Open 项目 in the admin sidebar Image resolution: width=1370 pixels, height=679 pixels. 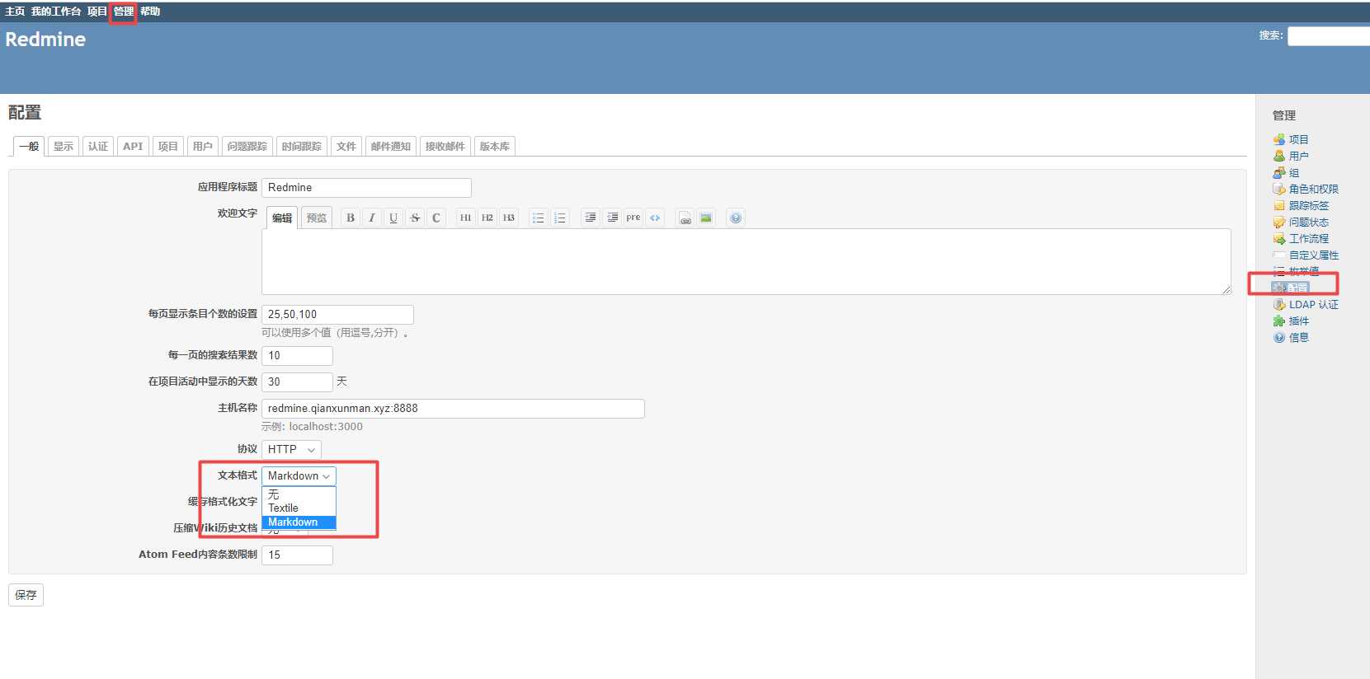(x=1299, y=139)
